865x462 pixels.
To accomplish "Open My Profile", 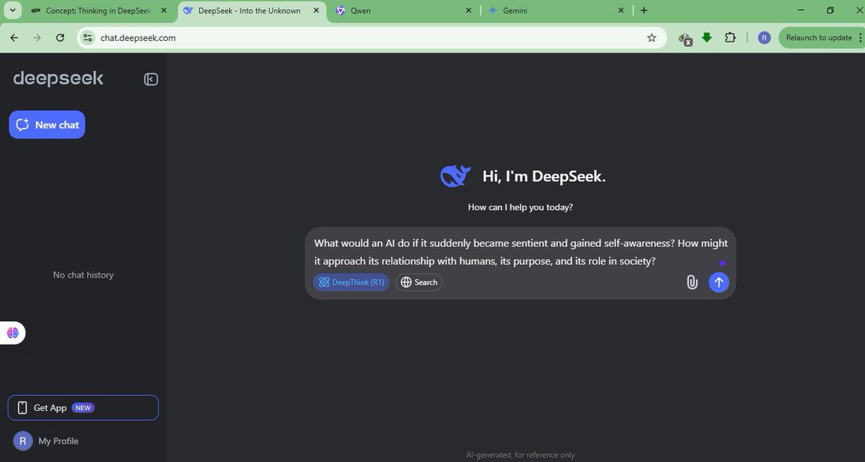I will pos(46,440).
